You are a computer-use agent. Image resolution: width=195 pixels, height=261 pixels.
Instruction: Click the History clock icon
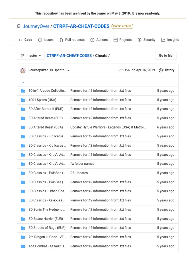coord(160,70)
